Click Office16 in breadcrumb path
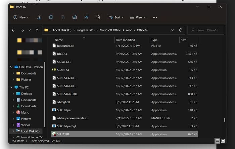 [x=142, y=30]
